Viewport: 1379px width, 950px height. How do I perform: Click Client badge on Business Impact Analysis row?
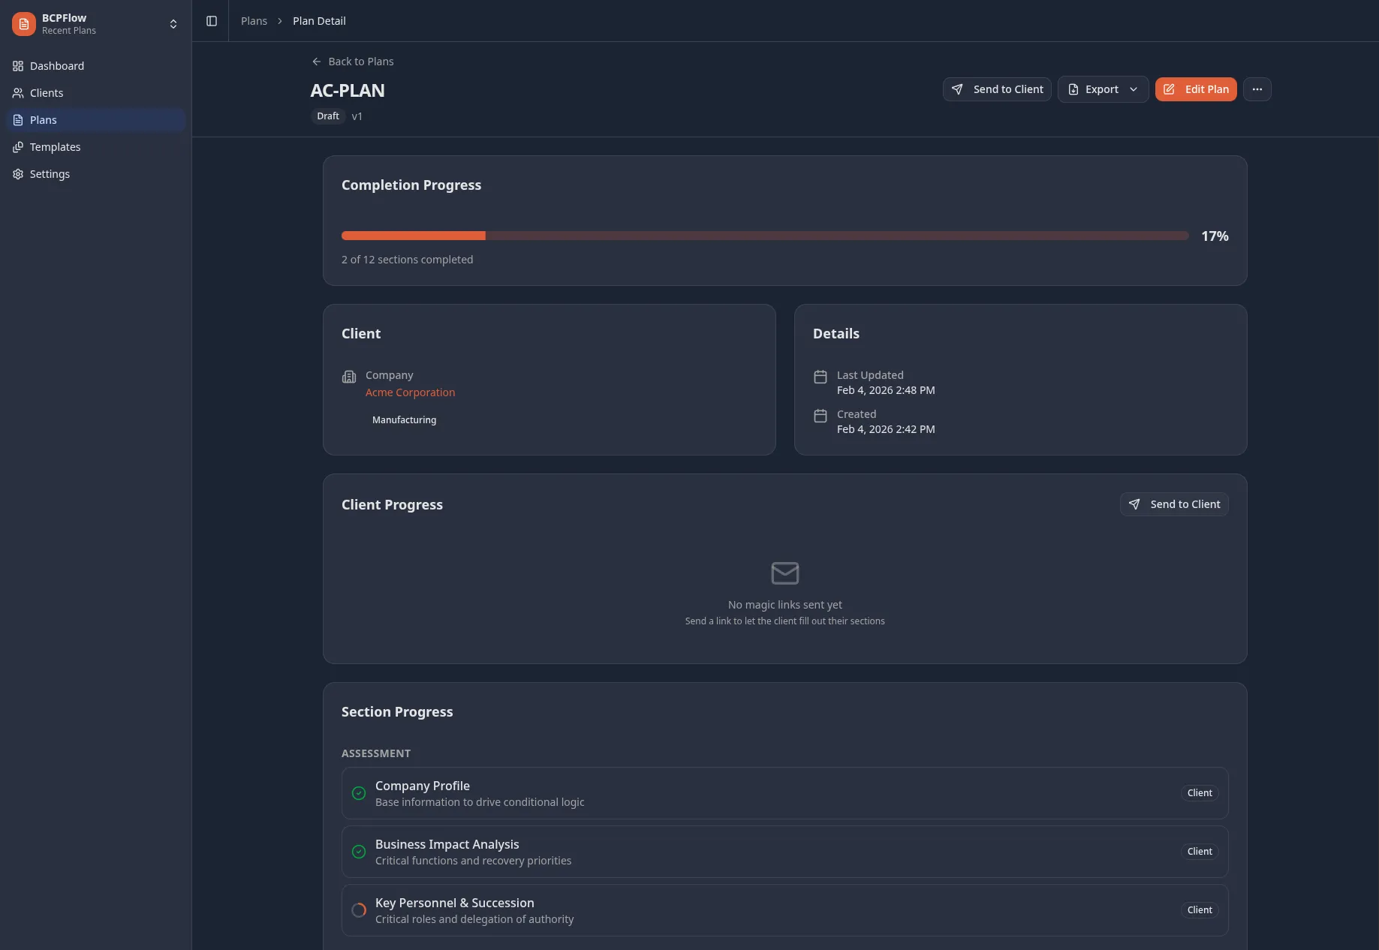(x=1200, y=852)
